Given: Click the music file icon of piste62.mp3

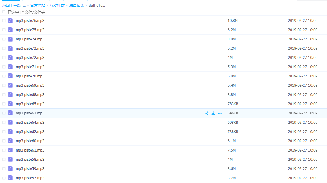Looking at the screenshot, I should pos(10,132).
